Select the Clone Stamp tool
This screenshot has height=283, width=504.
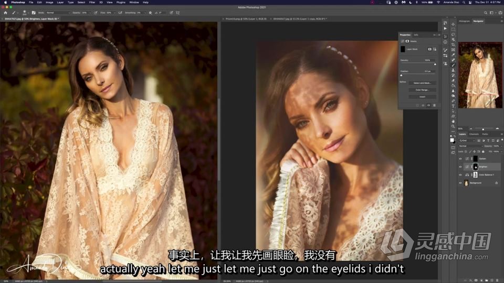click(x=453, y=70)
